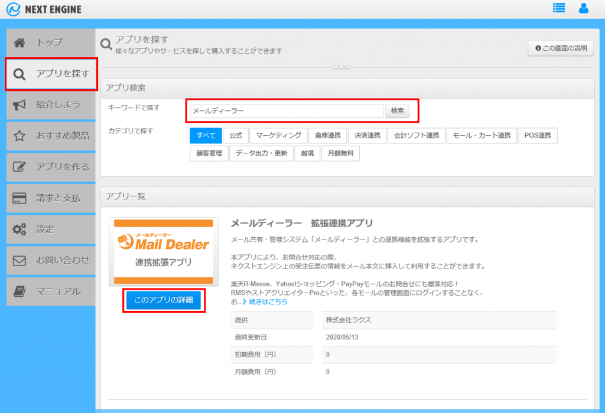Click the book icon beside マニュアル
Viewport: 605px width, 413px height.
click(19, 291)
